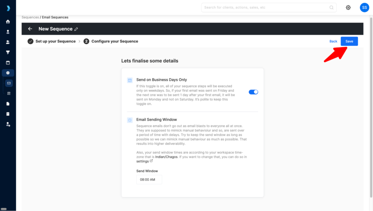This screenshot has height=211, width=373.
Task: Click the search magnifier icon in the search bar
Action: click(x=331, y=7)
